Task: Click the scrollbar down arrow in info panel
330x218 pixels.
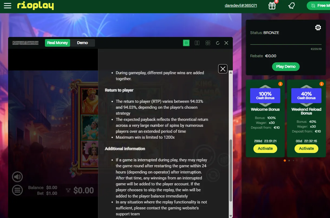Action: pos(231,216)
